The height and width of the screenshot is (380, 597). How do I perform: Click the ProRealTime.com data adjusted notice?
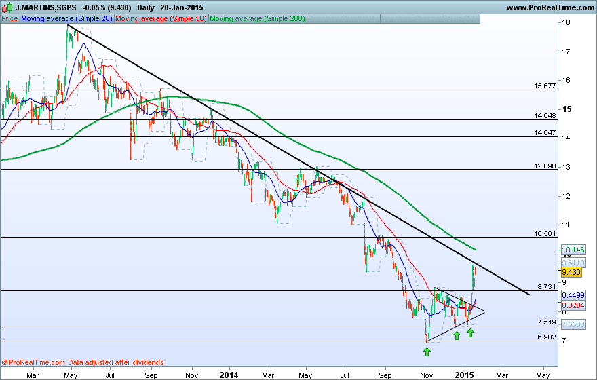click(83, 362)
